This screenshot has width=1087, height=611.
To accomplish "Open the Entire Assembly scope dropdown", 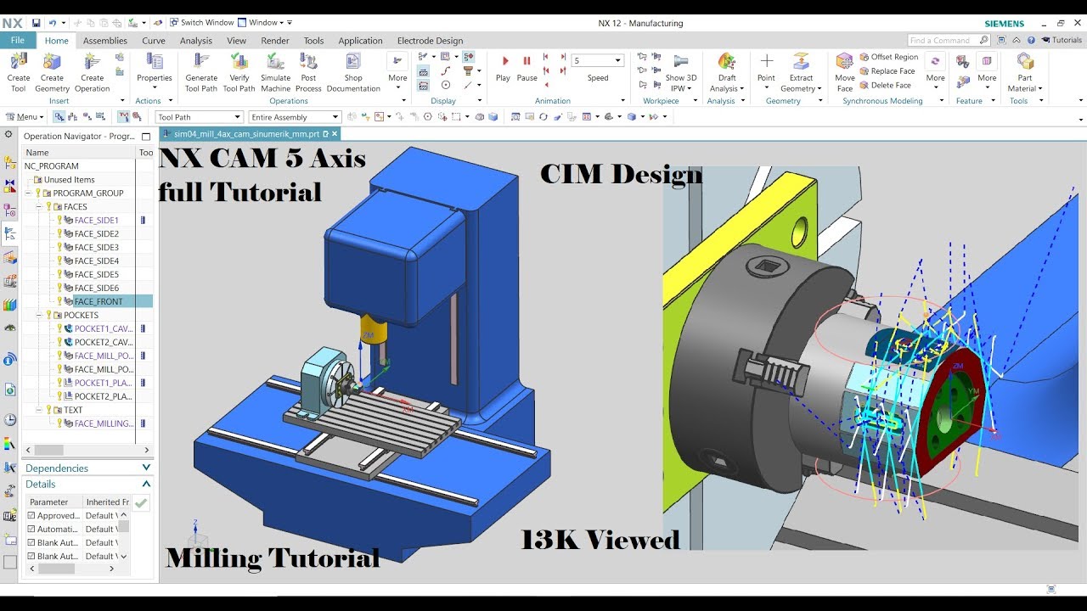I will click(x=295, y=117).
